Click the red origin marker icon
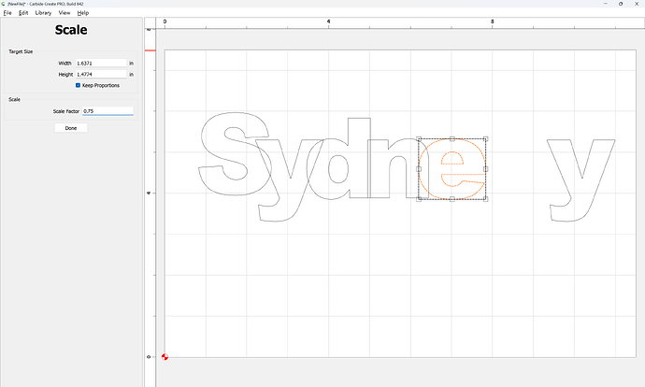 pos(165,357)
